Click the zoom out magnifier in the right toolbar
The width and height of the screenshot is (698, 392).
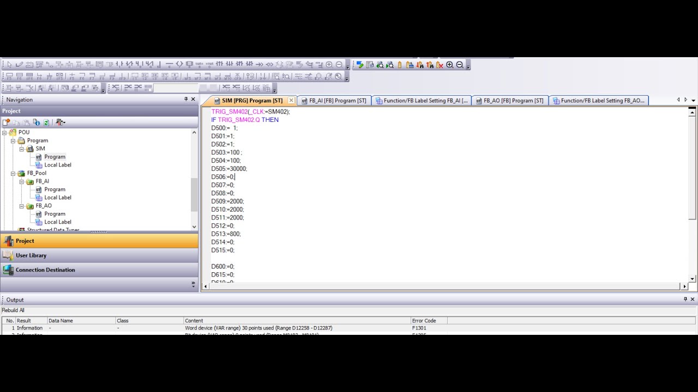click(460, 65)
